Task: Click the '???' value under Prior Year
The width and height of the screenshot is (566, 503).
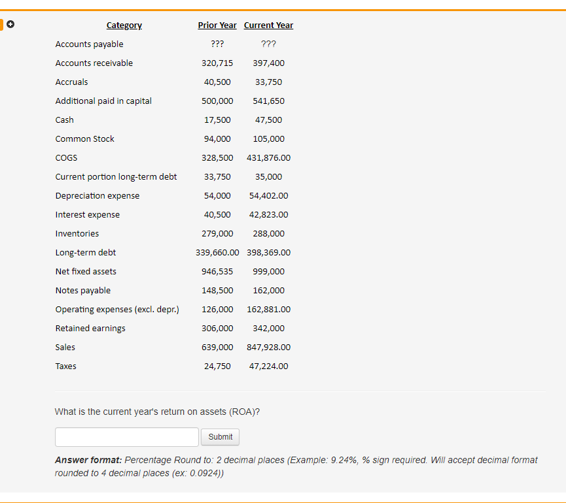Action: 217,44
